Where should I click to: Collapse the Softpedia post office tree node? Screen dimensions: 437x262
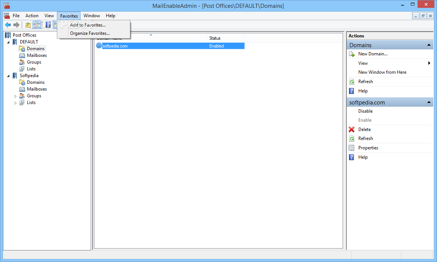(8, 76)
